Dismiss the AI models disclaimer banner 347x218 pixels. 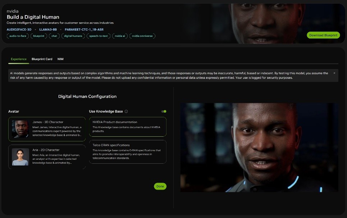[x=334, y=73]
